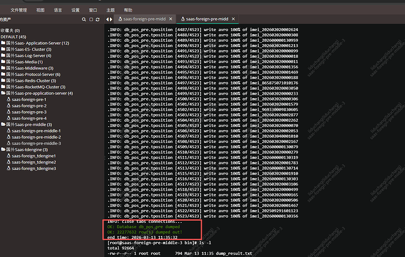Screen dimensions: 405x257
Task: Open the 文件管理 menu
Action: [19, 10]
